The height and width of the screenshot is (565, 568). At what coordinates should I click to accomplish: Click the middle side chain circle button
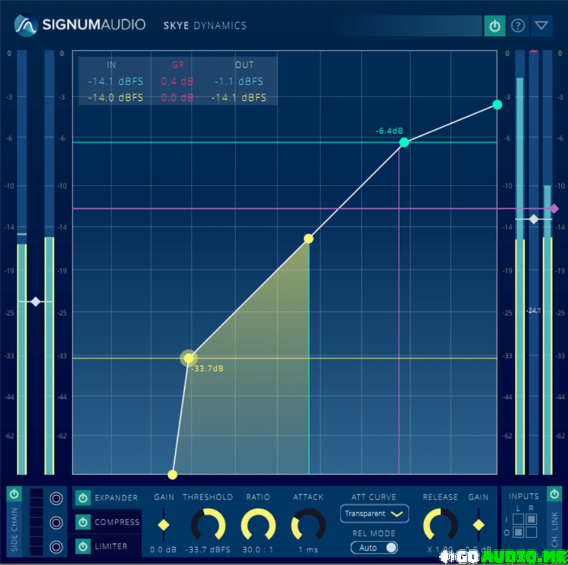point(56,523)
